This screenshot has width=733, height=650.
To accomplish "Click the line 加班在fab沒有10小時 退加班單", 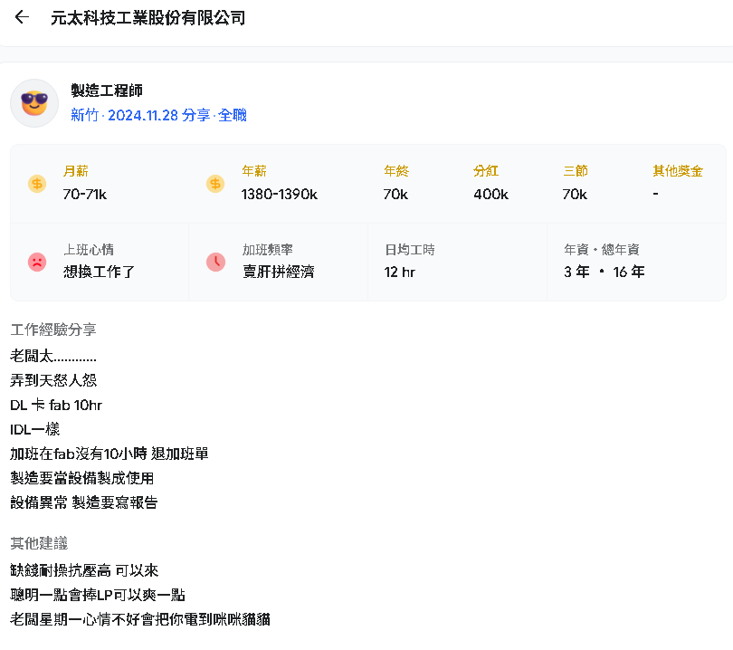I will coord(109,454).
